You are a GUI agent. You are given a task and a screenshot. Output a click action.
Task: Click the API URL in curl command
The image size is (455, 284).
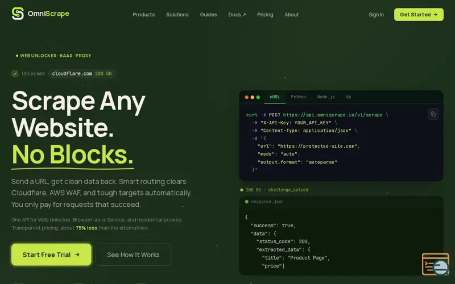(x=333, y=115)
